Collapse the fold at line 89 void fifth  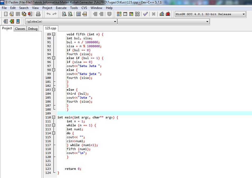(54, 34)
